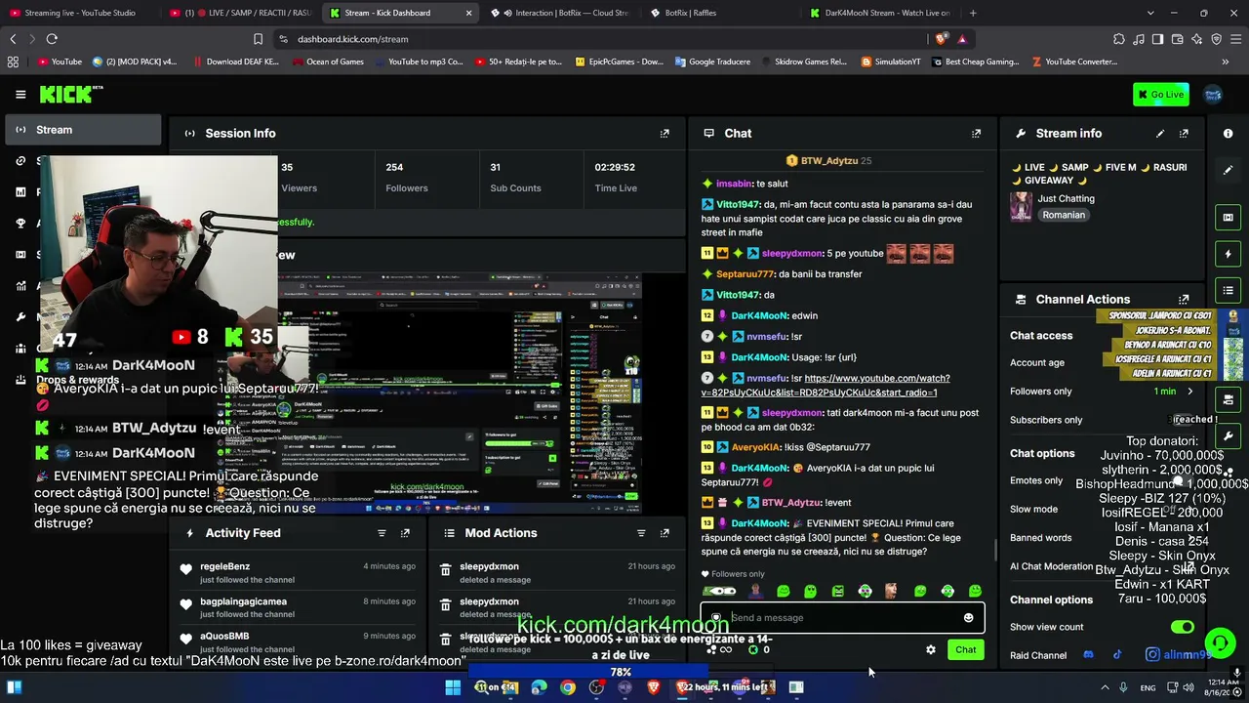The width and height of the screenshot is (1249, 703).
Task: Click the green support chat bubble
Action: [1221, 643]
